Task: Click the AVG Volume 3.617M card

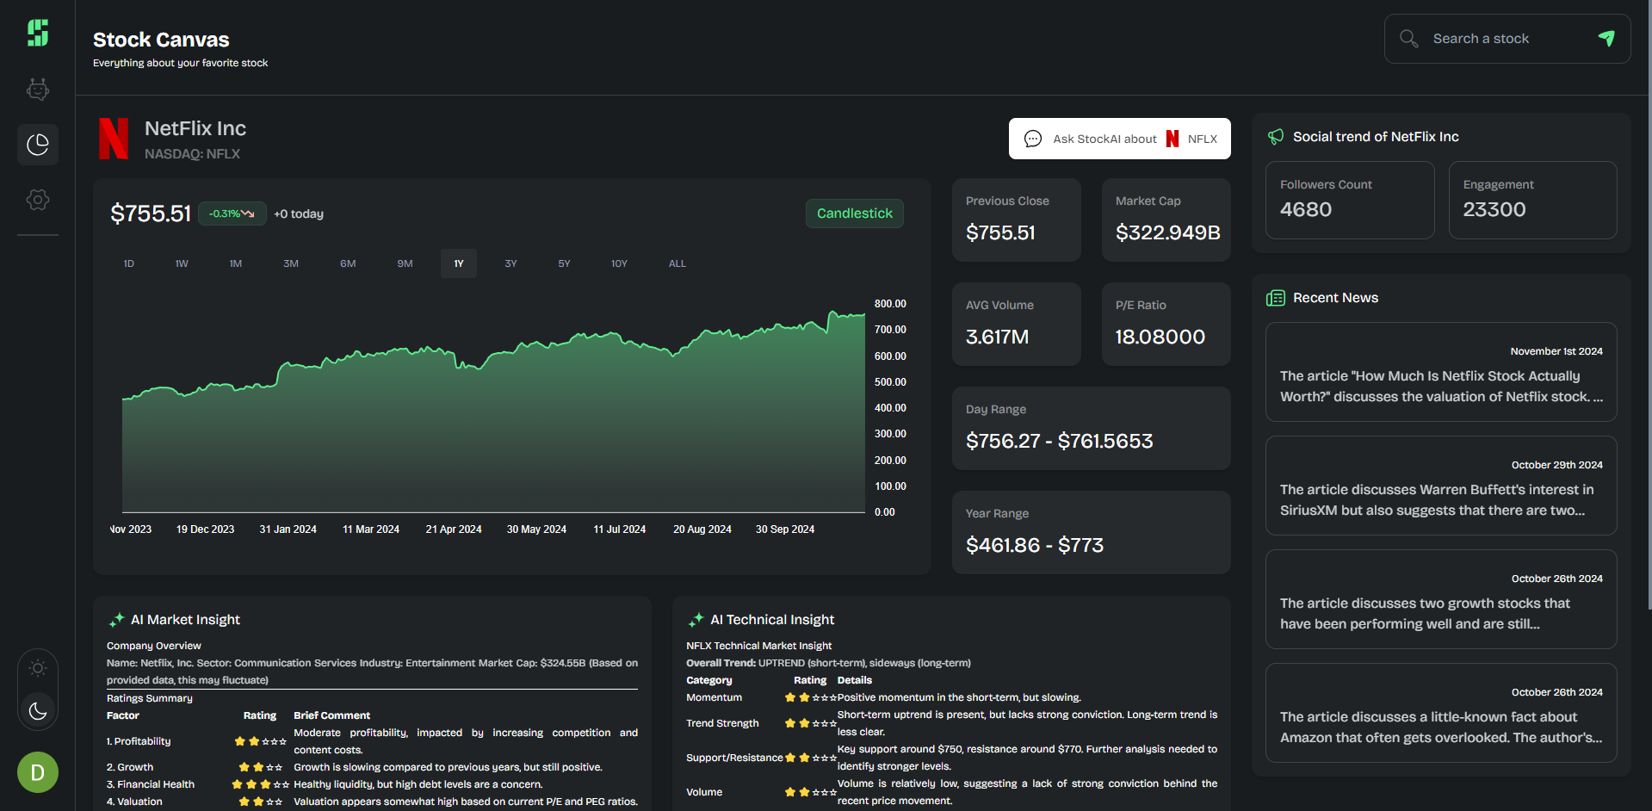Action: (1016, 324)
